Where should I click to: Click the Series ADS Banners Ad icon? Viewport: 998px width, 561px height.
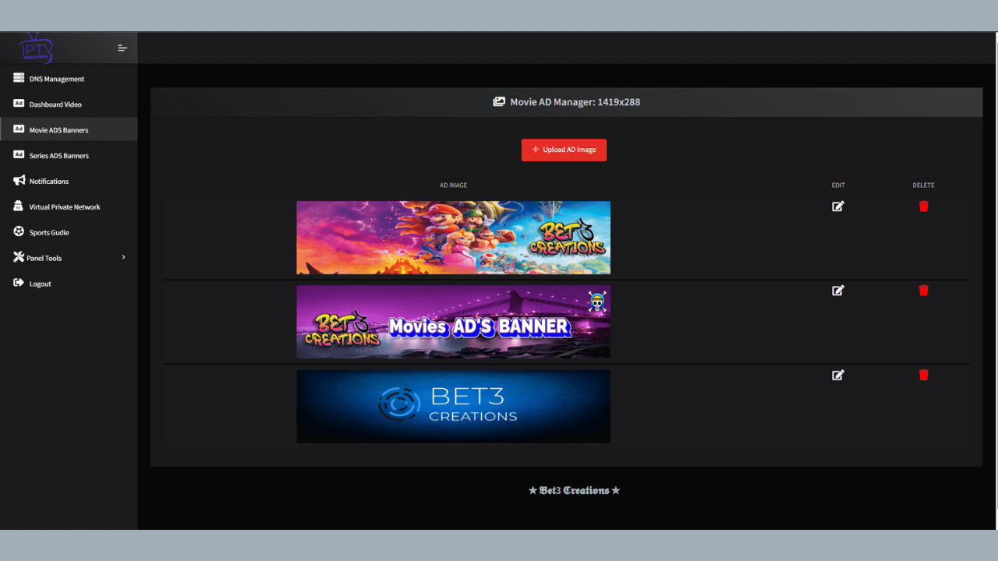point(19,155)
